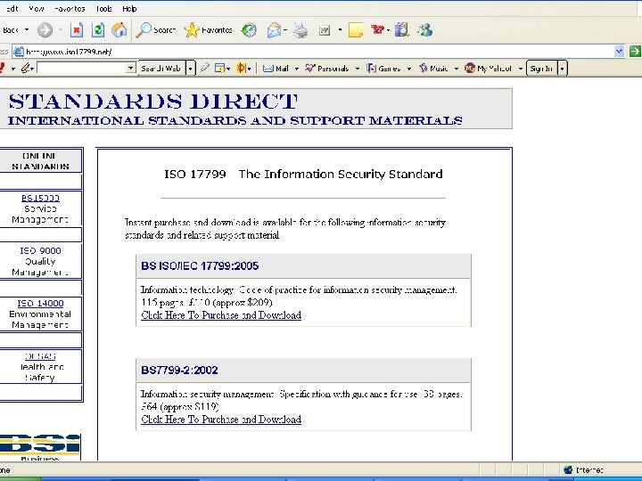Purchase and download BS7799-2:2002

[221, 420]
